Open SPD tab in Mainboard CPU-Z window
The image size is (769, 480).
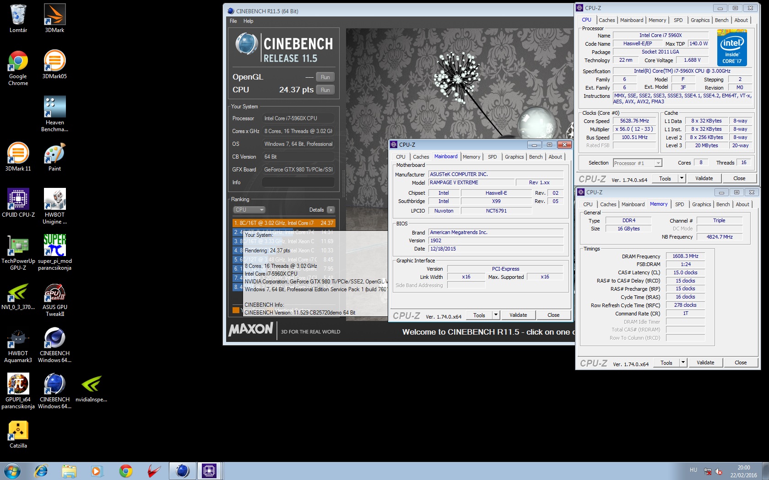click(x=492, y=157)
